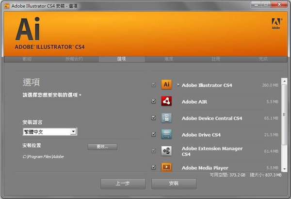Click the Adobe Media Player icon
This screenshot has height=199, width=291.
166,167
